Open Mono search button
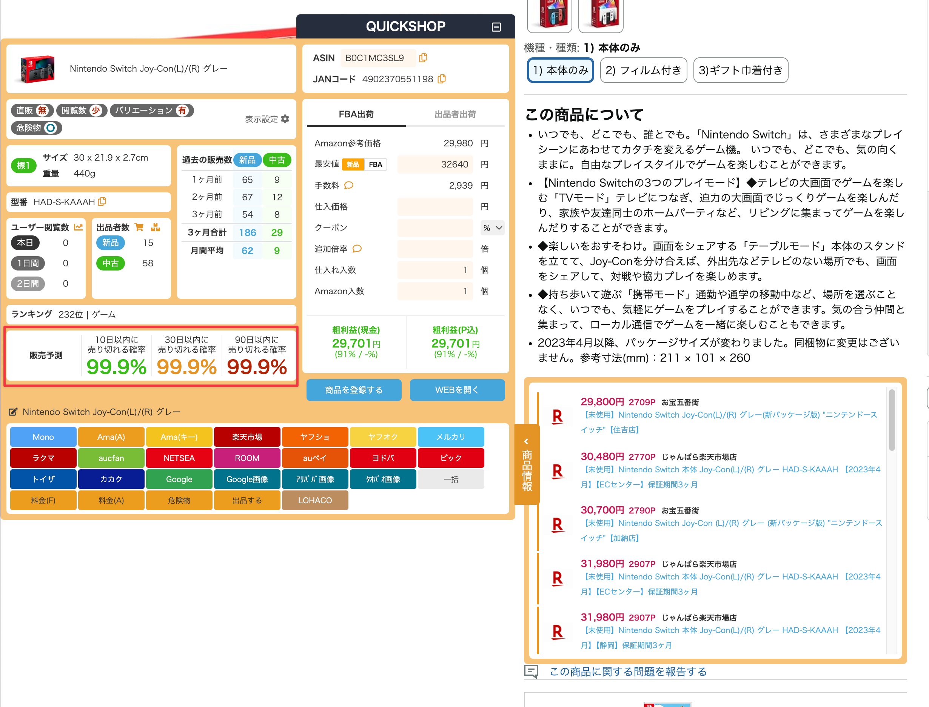 [x=43, y=437]
